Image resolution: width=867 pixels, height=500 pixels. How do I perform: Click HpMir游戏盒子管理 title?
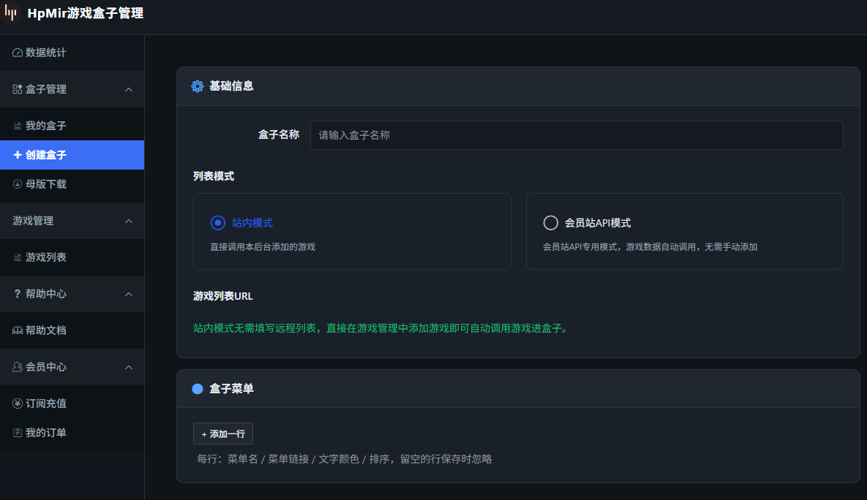(x=85, y=13)
